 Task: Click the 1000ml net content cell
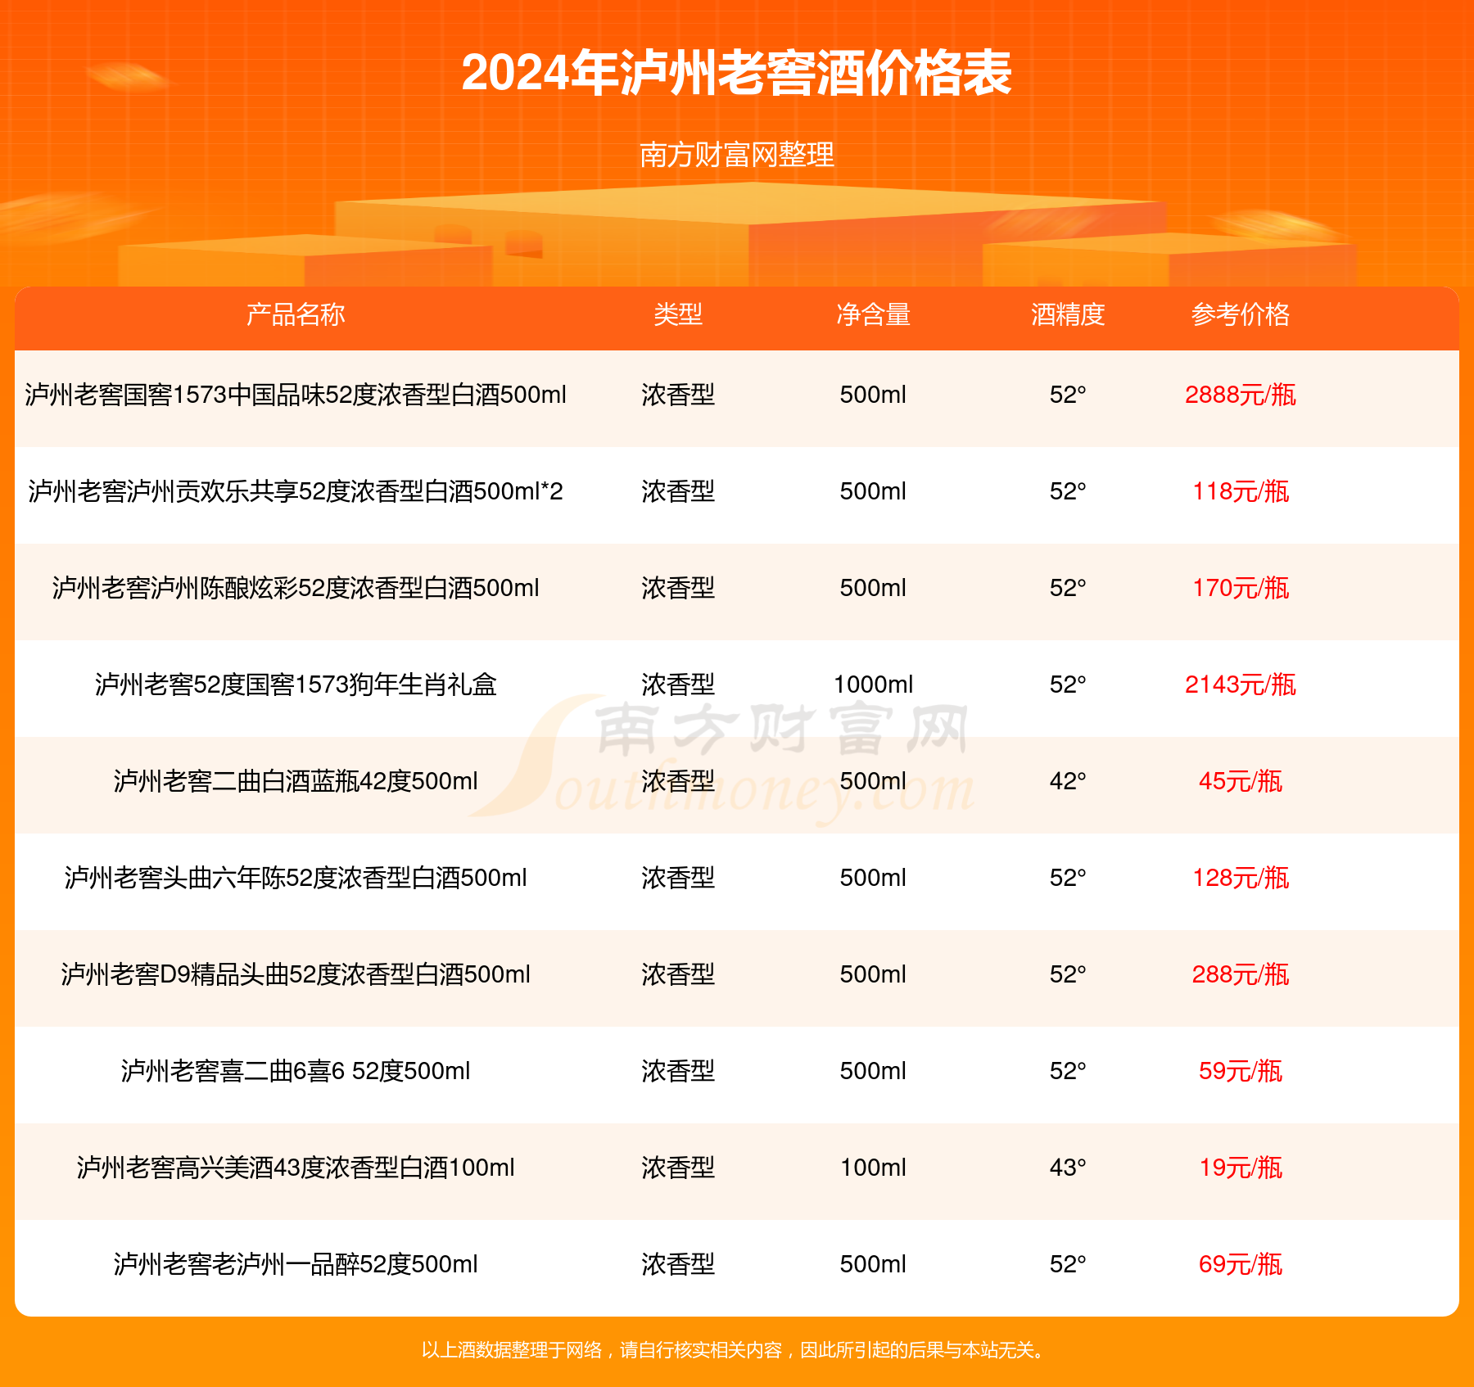point(873,684)
